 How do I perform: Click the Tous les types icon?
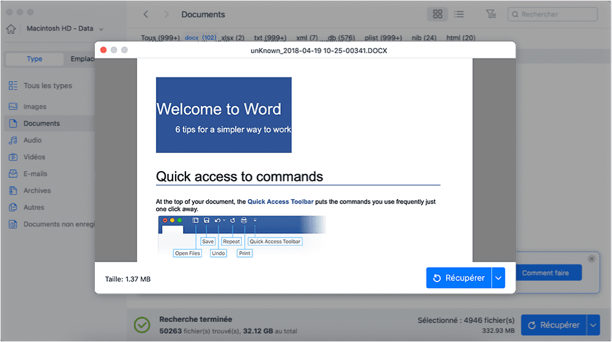pos(13,85)
